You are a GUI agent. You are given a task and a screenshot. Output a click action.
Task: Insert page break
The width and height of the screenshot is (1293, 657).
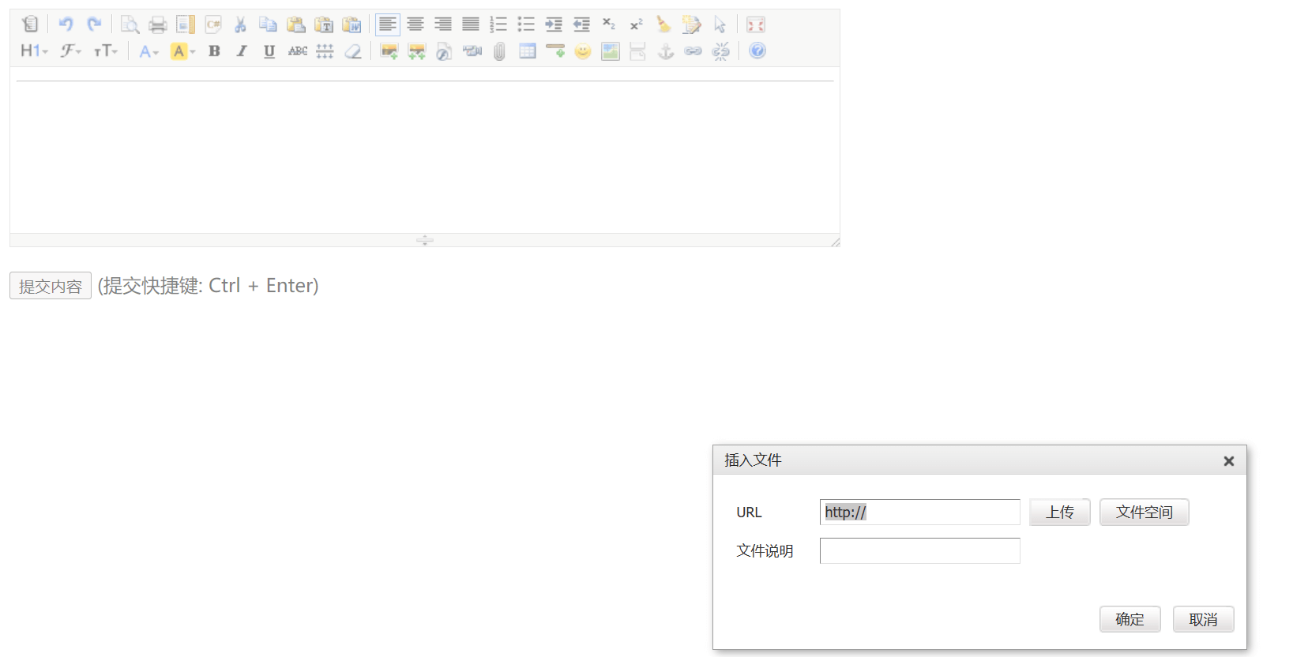point(638,51)
